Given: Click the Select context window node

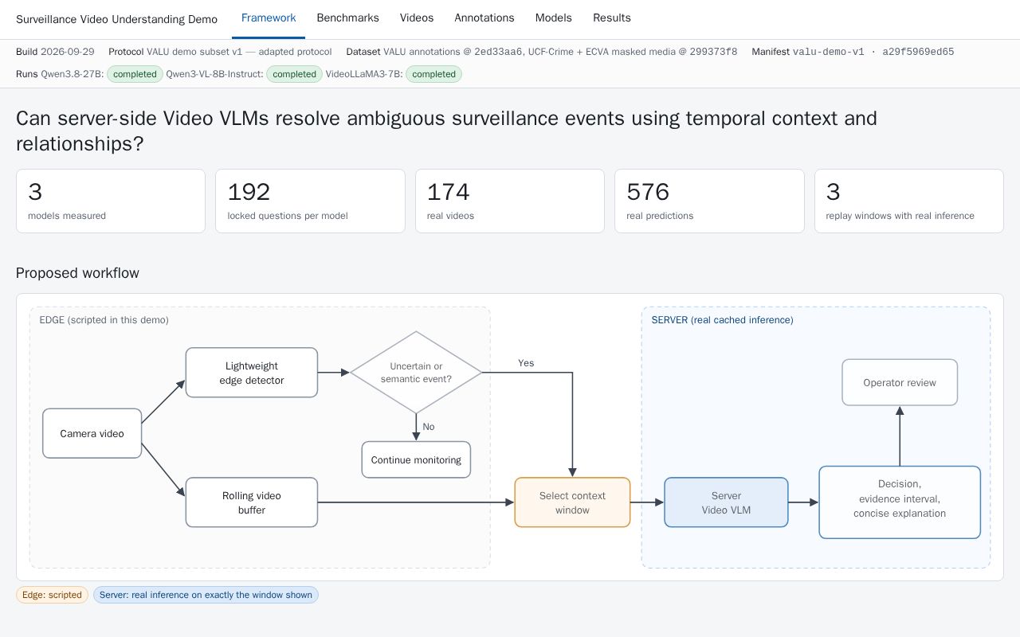Looking at the screenshot, I should pos(572,502).
